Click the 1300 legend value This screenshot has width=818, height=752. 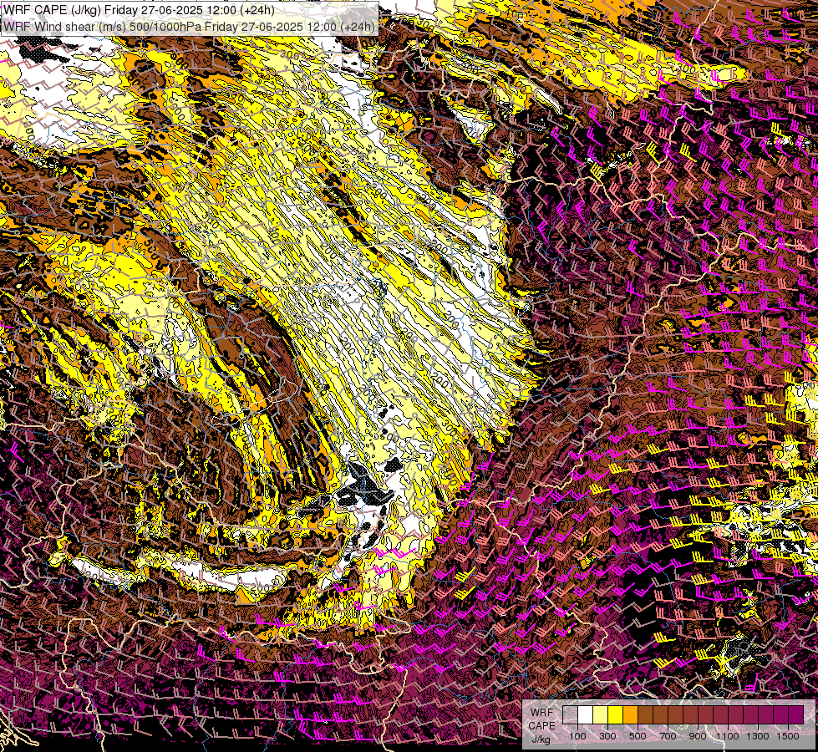(x=758, y=736)
